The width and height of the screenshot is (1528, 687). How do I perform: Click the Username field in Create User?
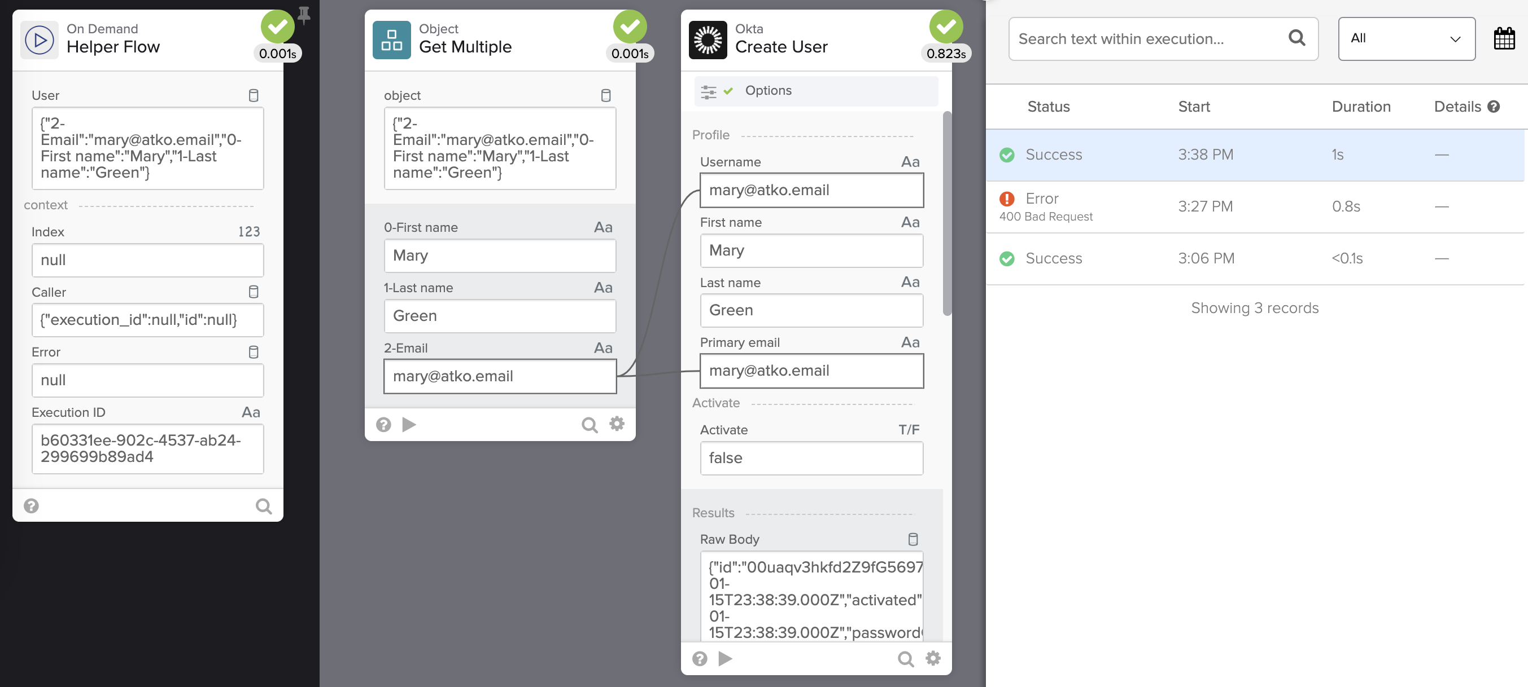811,190
